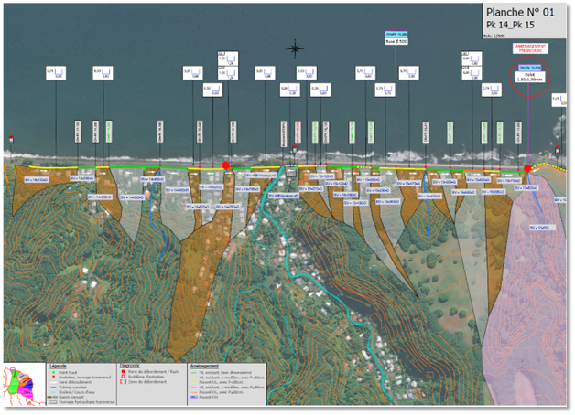Click the Aménagement heading
Image resolution: width=575 pixels, height=415 pixels.
204,366
